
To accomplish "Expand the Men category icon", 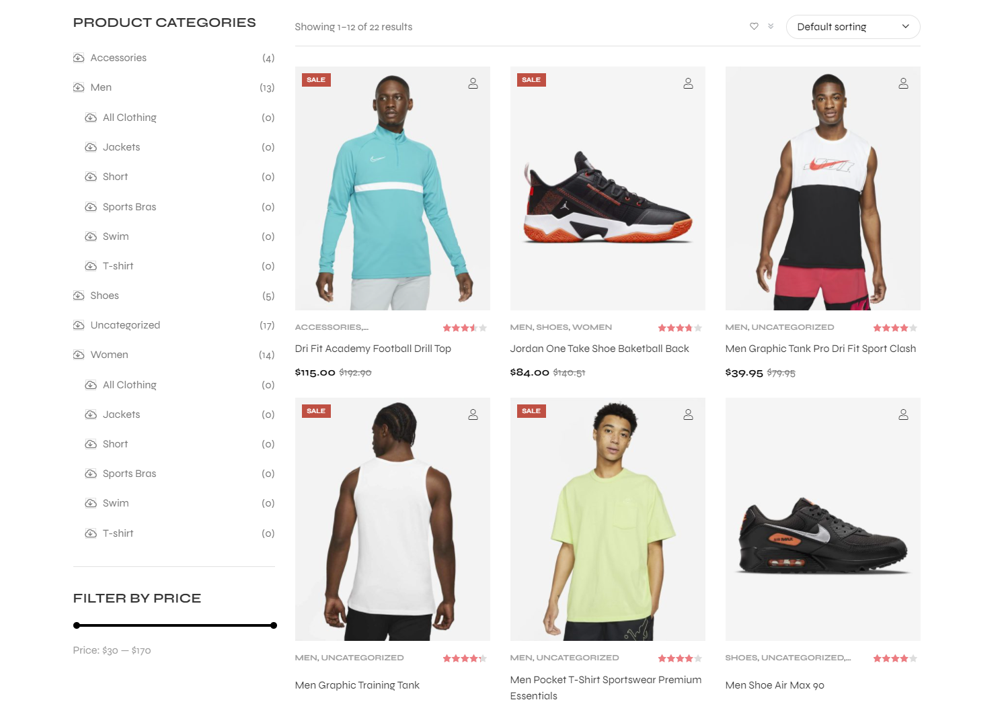I will pos(79,87).
